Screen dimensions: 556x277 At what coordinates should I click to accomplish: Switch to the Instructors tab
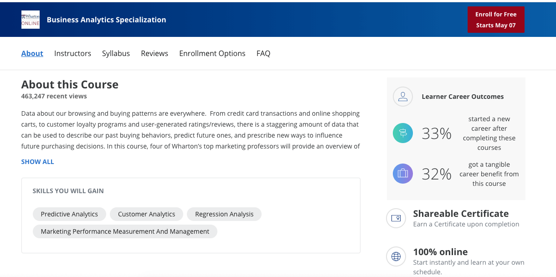tap(72, 53)
